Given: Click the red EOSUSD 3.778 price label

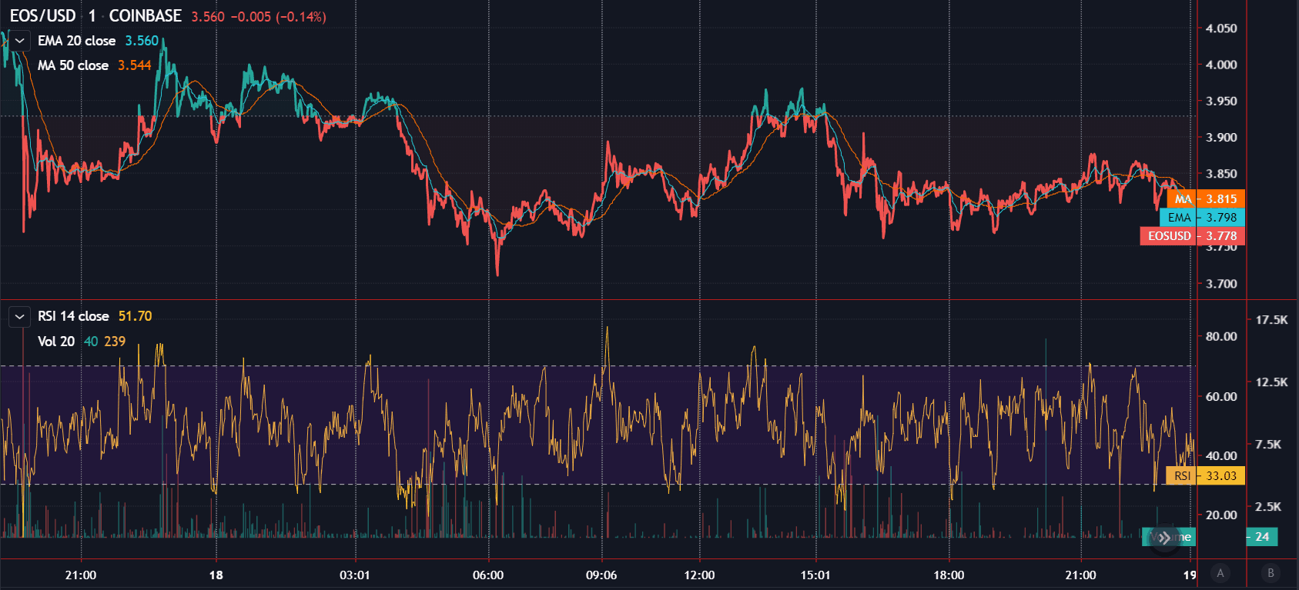Looking at the screenshot, I should click(x=1192, y=236).
